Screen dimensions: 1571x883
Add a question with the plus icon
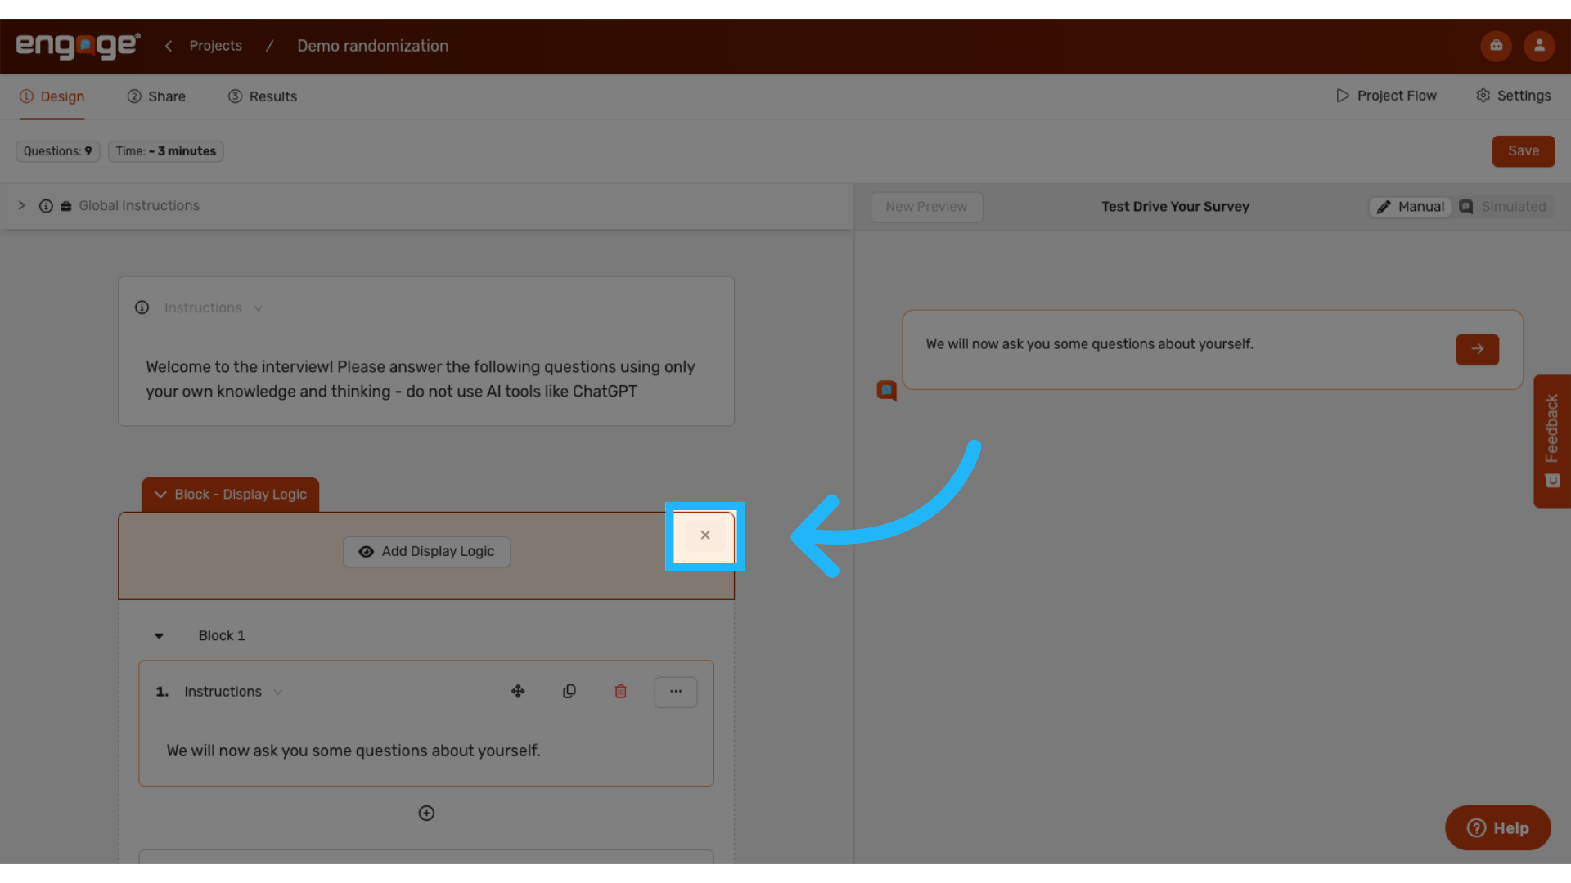[426, 814]
